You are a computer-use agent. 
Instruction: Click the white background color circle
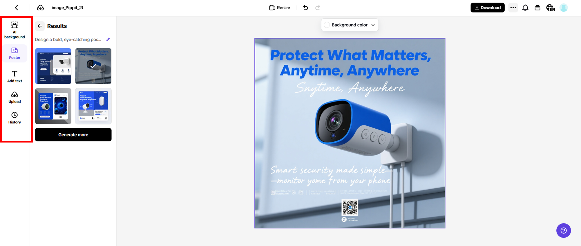point(327,25)
